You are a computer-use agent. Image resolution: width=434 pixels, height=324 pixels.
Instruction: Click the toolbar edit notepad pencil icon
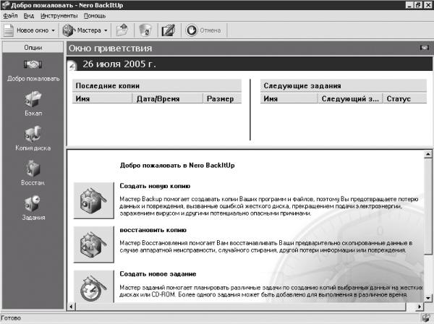coord(169,30)
